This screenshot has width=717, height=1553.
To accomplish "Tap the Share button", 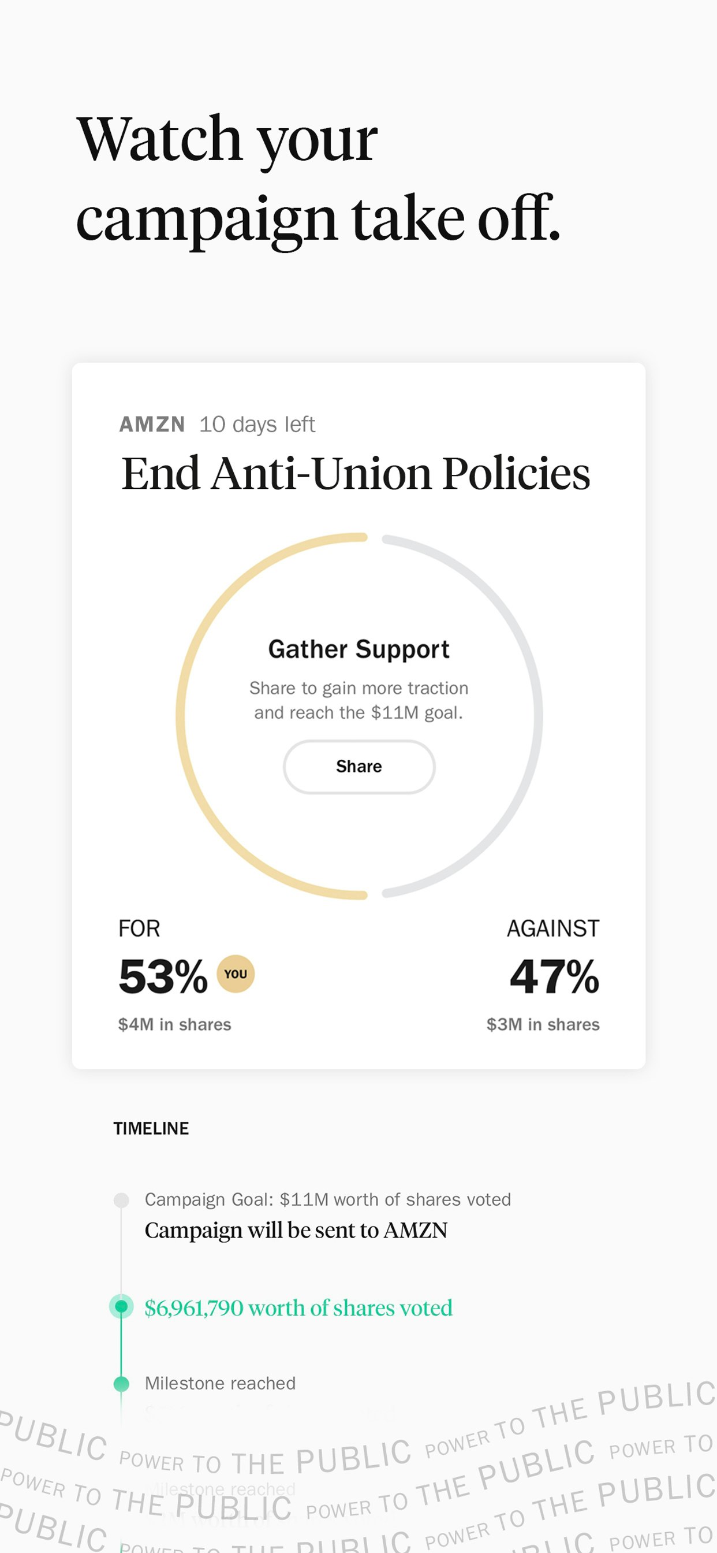I will pos(358,766).
